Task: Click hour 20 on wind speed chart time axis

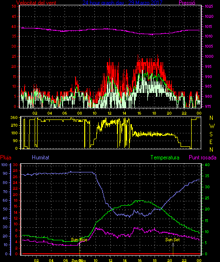Action: point(169,113)
